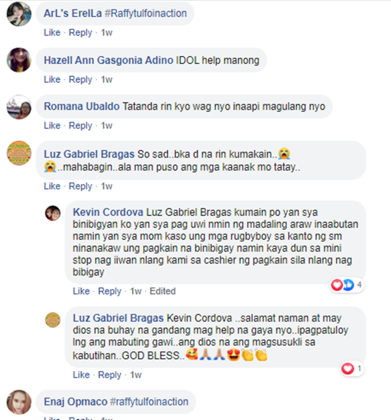Reply to Luz Gabriel Bragas' GOD BLESS reply

109,375
